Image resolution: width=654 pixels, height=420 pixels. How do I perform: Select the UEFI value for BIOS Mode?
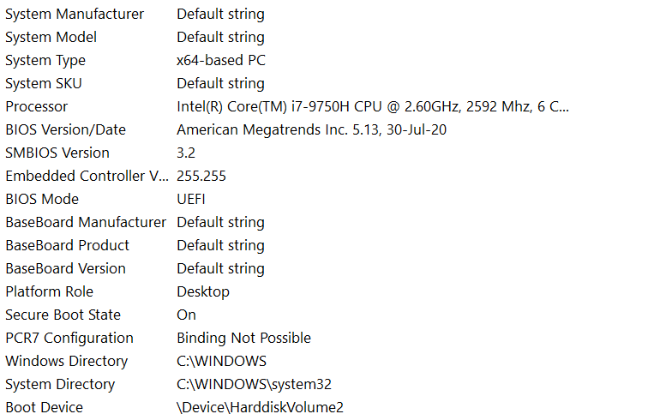pyautogui.click(x=191, y=199)
